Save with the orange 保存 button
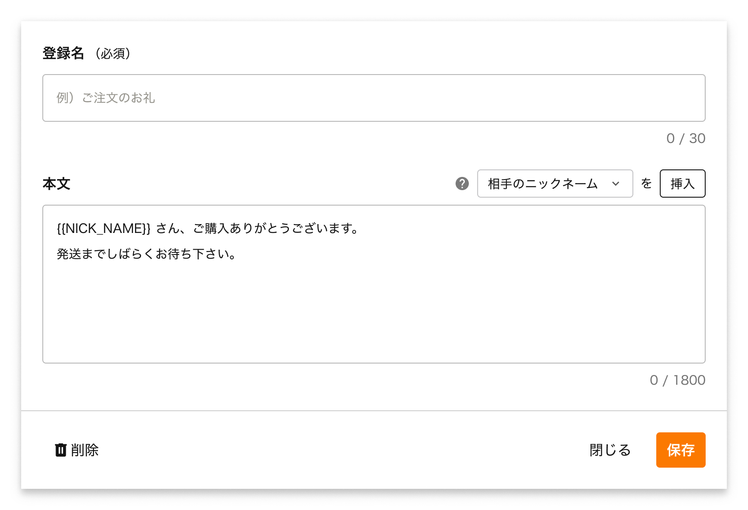Image resolution: width=748 pixels, height=510 pixels. 681,450
